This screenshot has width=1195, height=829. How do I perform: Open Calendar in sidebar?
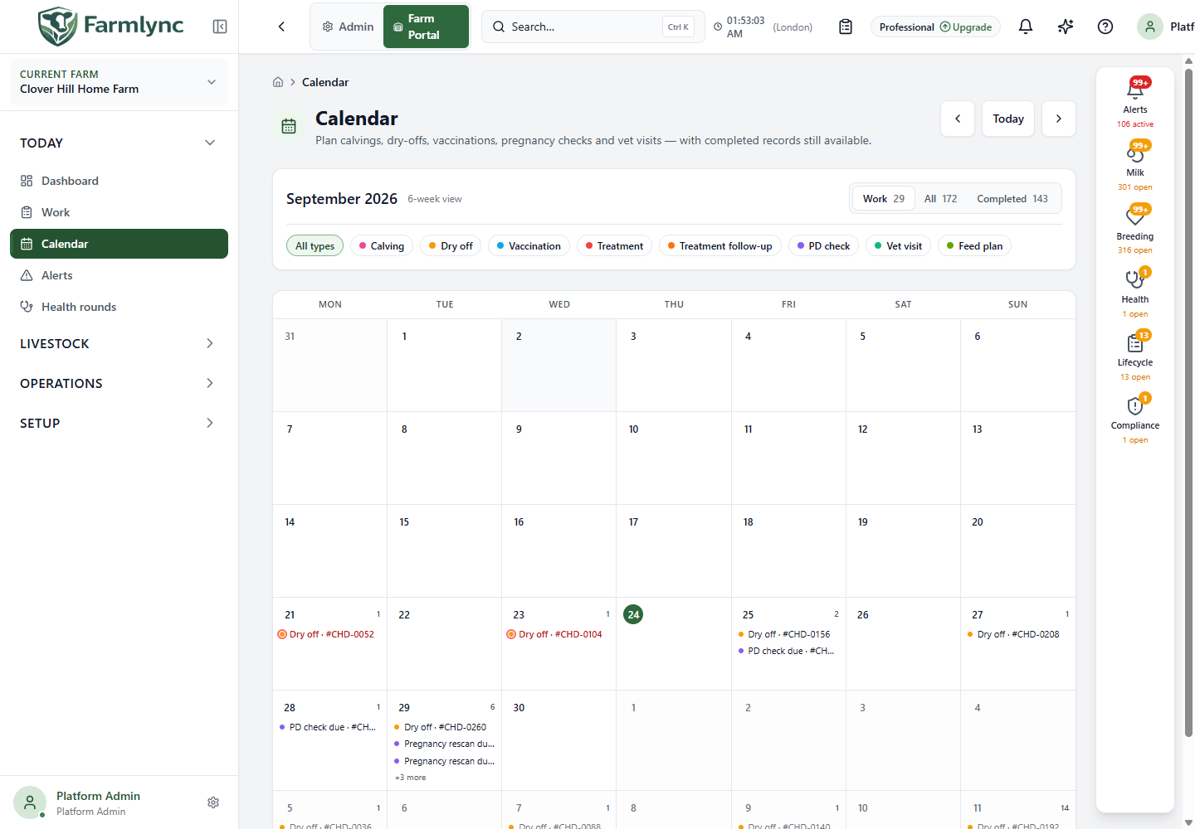pyautogui.click(x=119, y=244)
